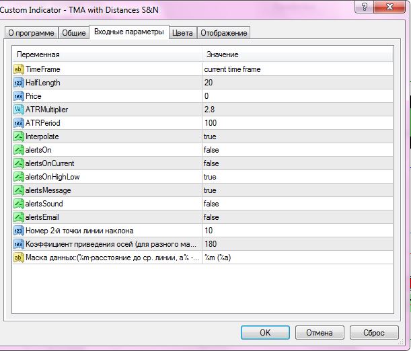This screenshot has height=351, width=411.
Task: Select the TimeFrame variable name
Action: [x=43, y=69]
